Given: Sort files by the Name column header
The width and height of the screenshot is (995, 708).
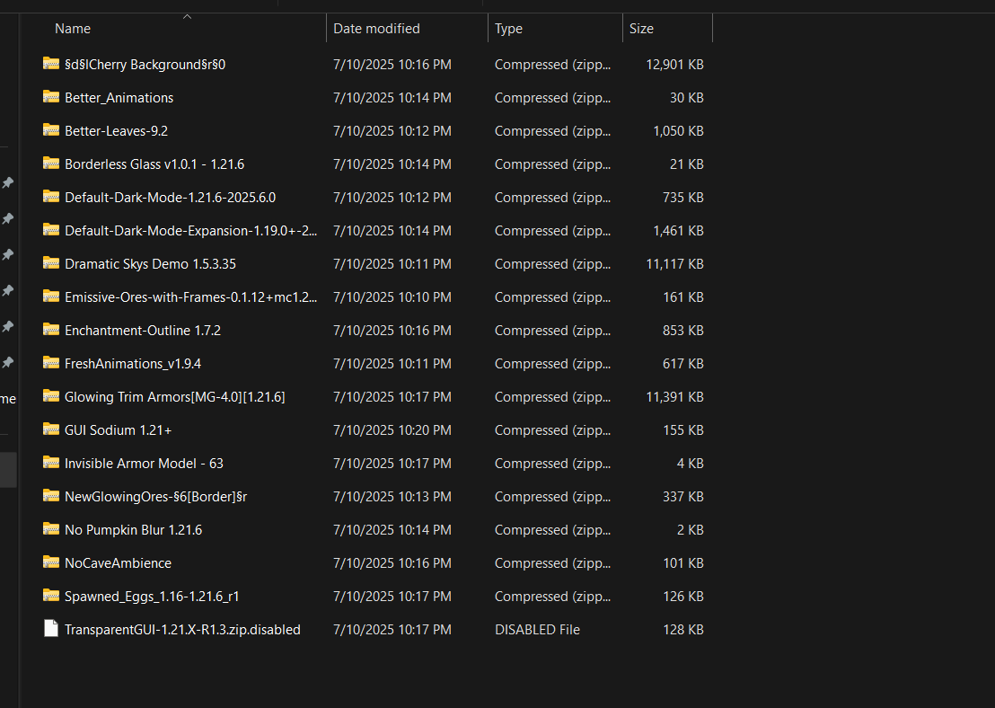Looking at the screenshot, I should [x=73, y=29].
